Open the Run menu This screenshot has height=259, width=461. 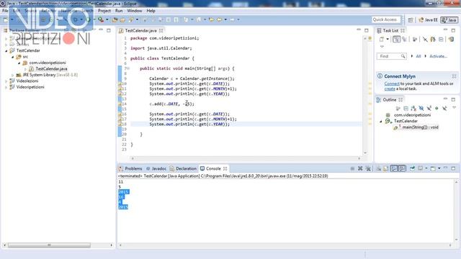[x=119, y=11]
